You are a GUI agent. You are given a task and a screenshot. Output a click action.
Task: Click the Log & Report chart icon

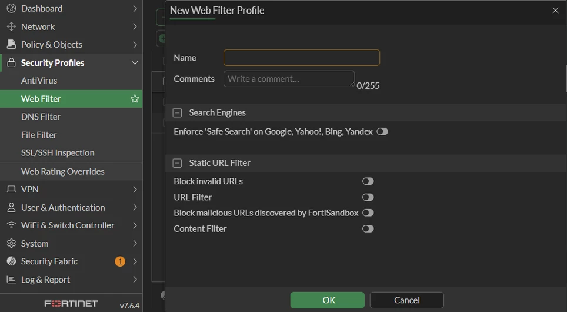click(x=11, y=280)
